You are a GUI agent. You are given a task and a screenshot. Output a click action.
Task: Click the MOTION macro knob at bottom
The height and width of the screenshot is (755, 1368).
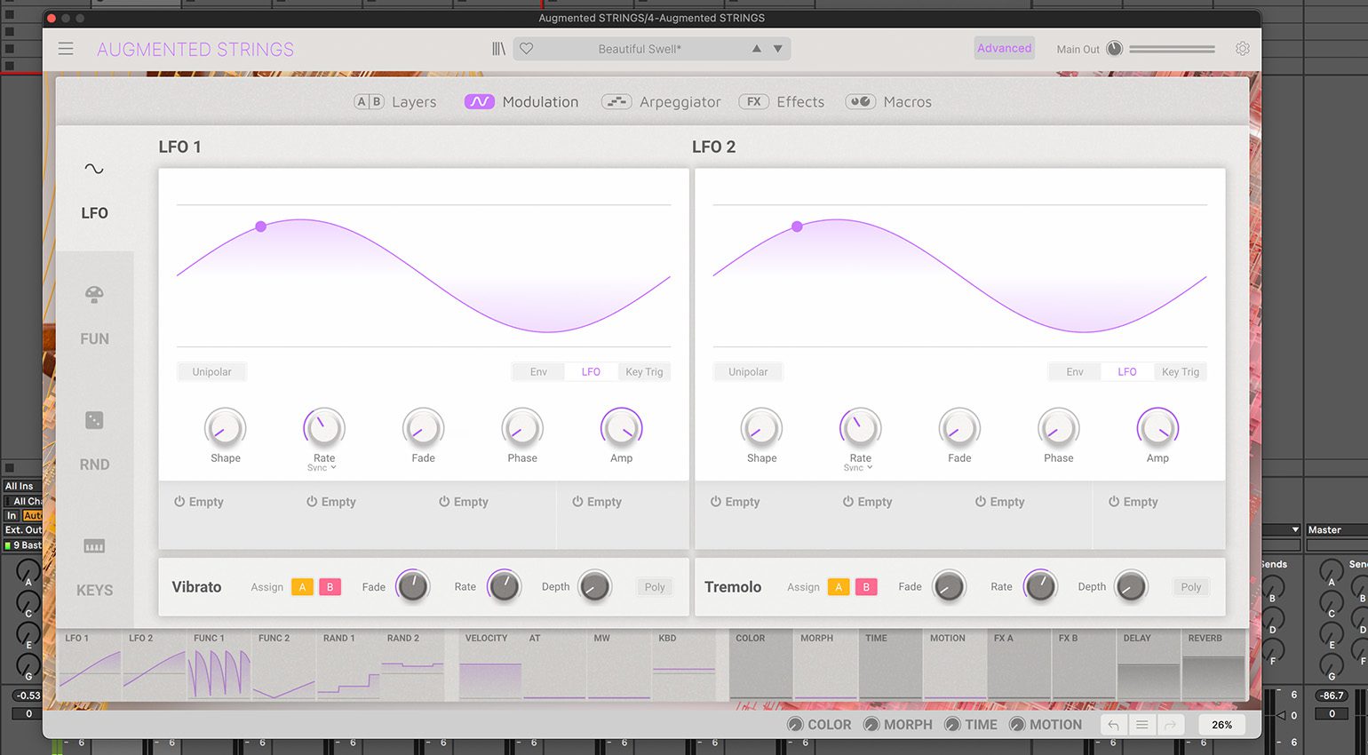point(1018,725)
